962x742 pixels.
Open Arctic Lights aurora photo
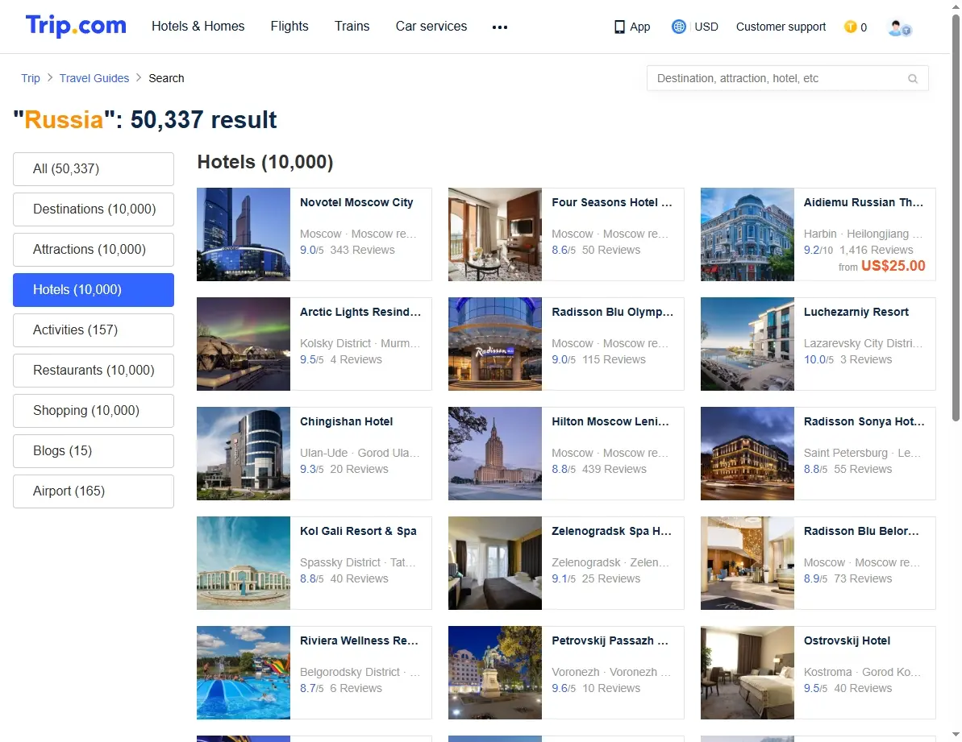[x=244, y=344]
